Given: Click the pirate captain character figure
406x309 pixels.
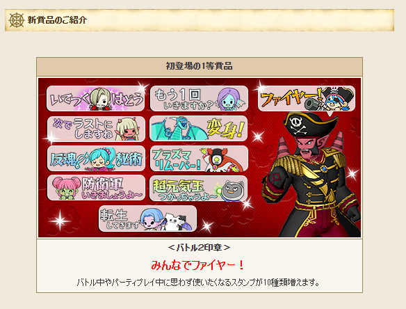Looking at the screenshot, I should pyautogui.click(x=311, y=174).
